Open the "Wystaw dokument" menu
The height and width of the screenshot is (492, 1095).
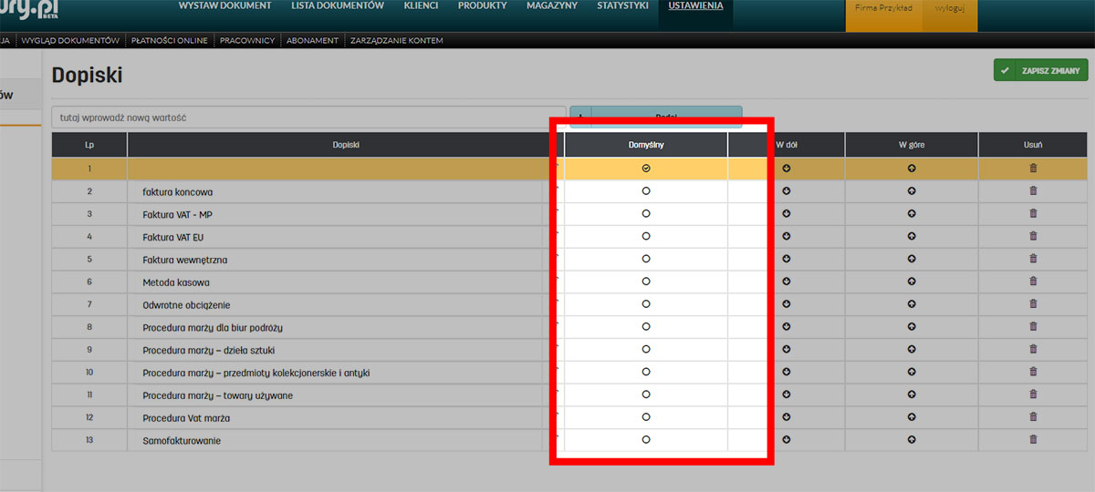tap(224, 6)
